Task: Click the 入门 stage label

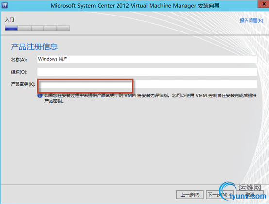Action: [10, 20]
